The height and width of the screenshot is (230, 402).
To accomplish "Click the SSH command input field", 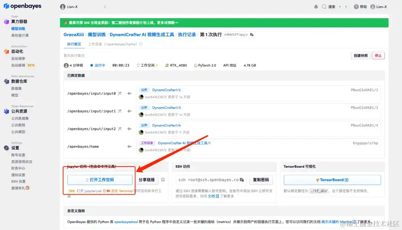I will coord(211,180).
